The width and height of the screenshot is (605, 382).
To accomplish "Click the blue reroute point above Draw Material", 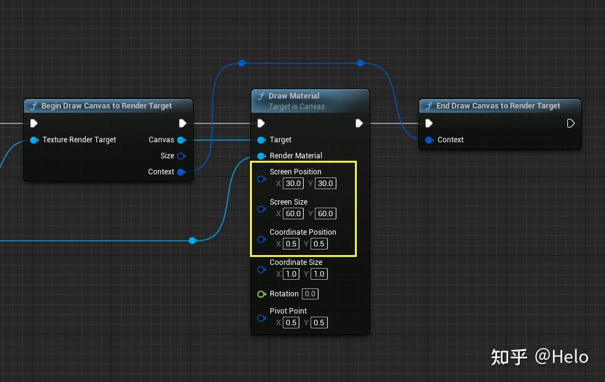I will click(x=241, y=63).
